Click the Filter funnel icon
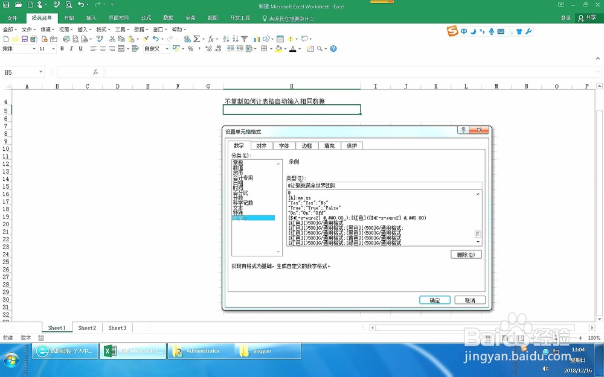 pyautogui.click(x=244, y=39)
